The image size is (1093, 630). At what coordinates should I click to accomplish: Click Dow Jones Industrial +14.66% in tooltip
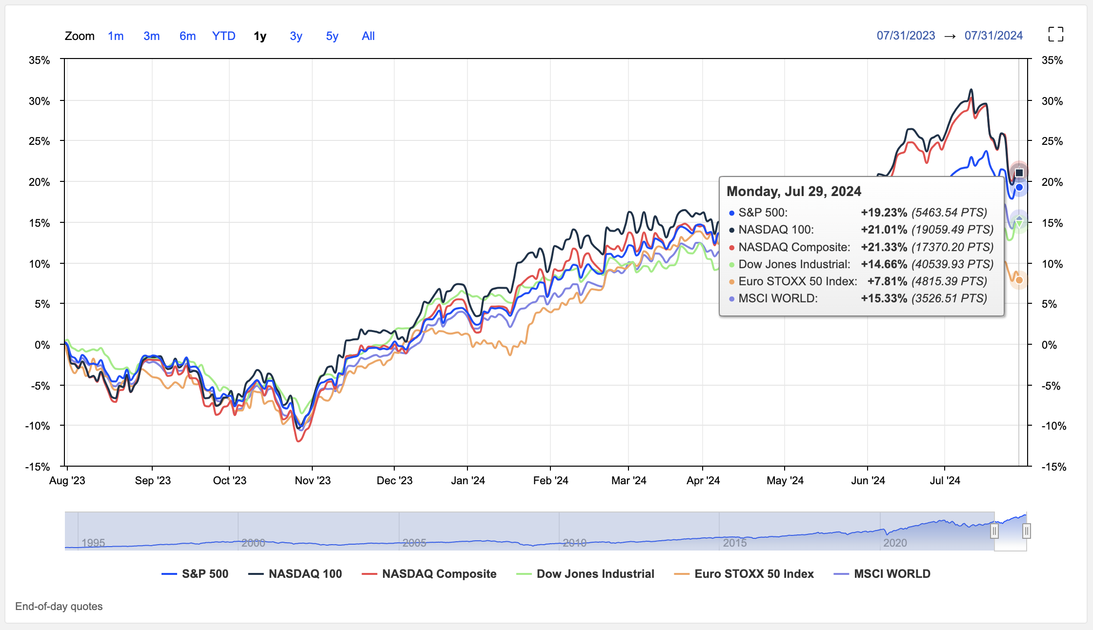coord(884,264)
